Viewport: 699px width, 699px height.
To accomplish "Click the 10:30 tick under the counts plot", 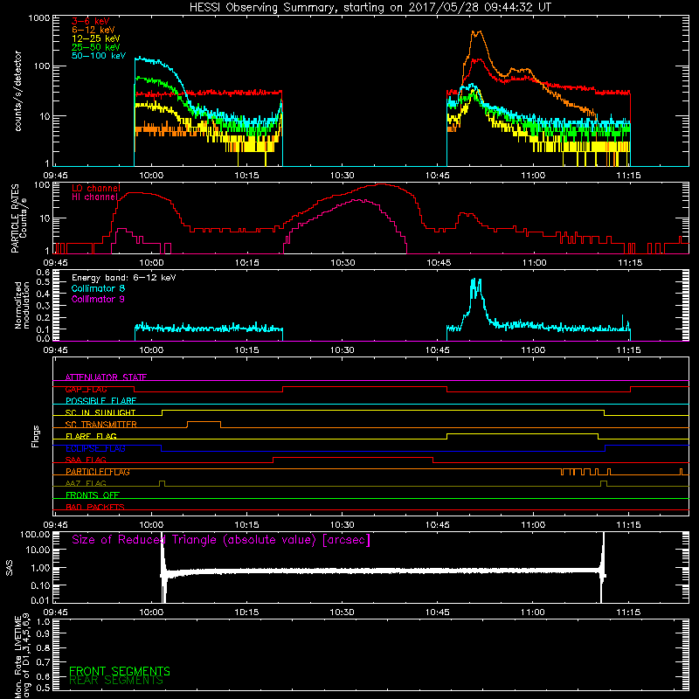I will point(342,176).
